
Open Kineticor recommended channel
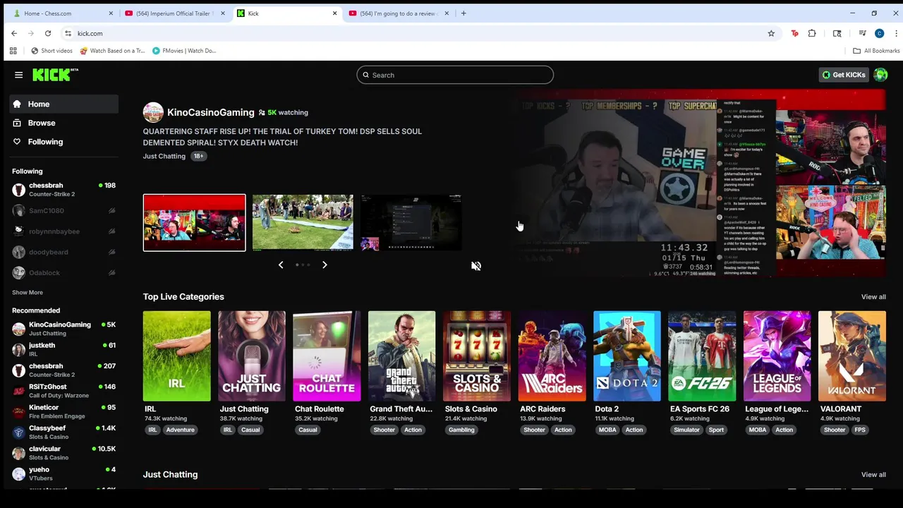(64, 411)
